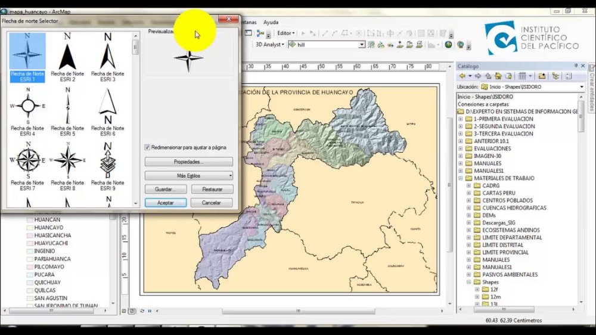Select the DEMs folder in Catálogo
Image resolution: width=596 pixels, height=335 pixels.
(x=489, y=215)
